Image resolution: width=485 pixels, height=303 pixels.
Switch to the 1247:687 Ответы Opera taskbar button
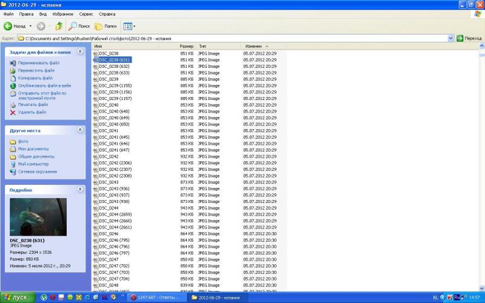156,298
